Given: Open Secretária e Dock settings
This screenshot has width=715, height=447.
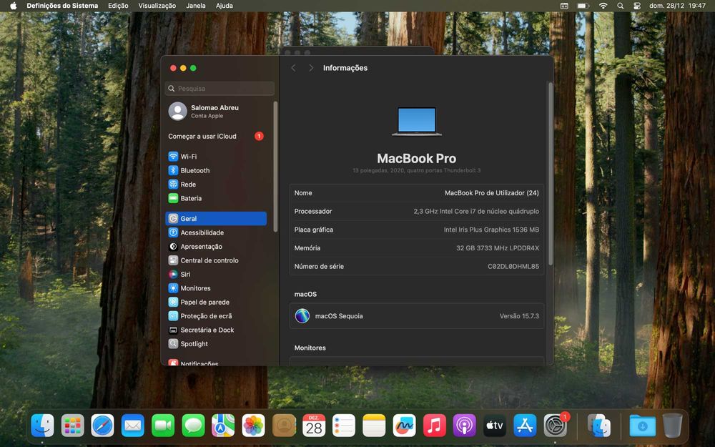Looking at the screenshot, I should tap(216, 330).
